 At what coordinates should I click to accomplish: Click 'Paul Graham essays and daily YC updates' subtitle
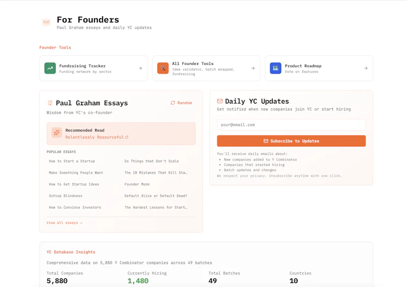point(104,27)
